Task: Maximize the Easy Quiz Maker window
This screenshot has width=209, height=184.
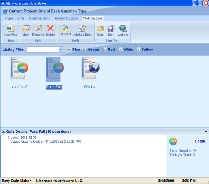Action: point(200,3)
